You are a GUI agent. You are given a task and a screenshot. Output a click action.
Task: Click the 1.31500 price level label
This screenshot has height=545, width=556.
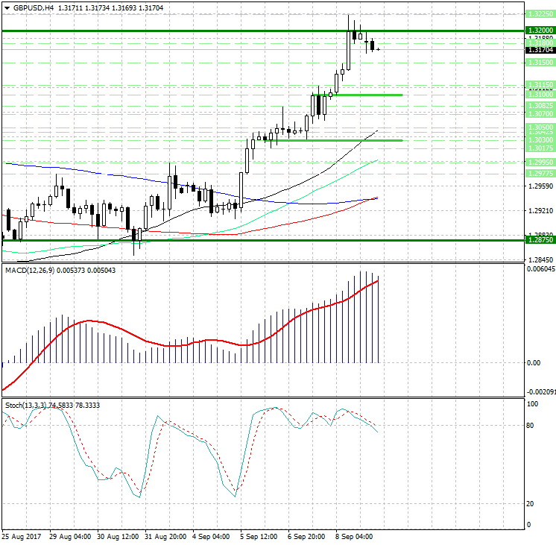pyautogui.click(x=539, y=63)
